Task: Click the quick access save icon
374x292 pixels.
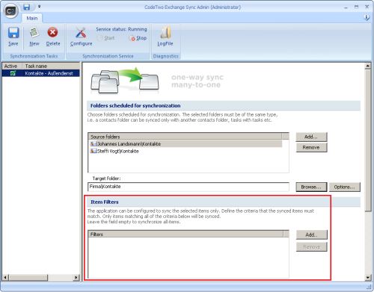Action: [x=27, y=7]
